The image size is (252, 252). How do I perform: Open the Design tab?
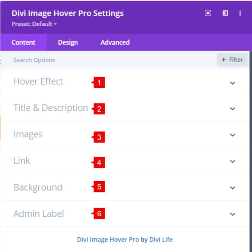[x=68, y=42]
